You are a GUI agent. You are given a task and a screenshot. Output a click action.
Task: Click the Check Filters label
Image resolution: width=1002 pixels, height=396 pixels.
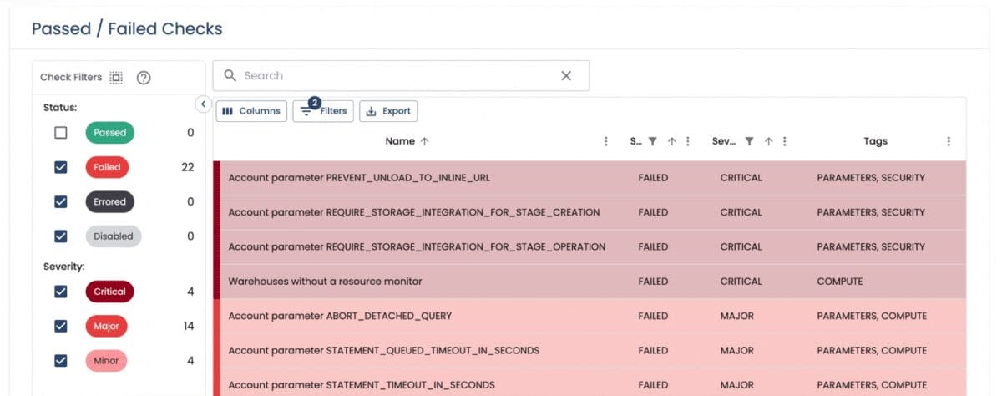click(x=71, y=77)
